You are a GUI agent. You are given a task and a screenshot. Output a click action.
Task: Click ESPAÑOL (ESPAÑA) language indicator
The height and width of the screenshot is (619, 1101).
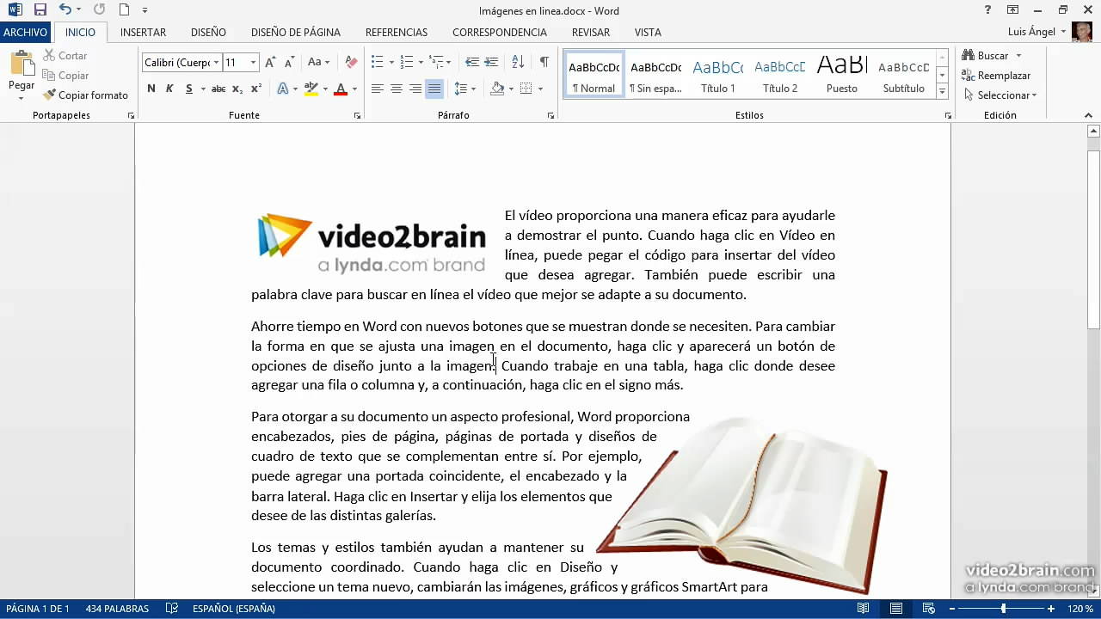[x=234, y=609]
